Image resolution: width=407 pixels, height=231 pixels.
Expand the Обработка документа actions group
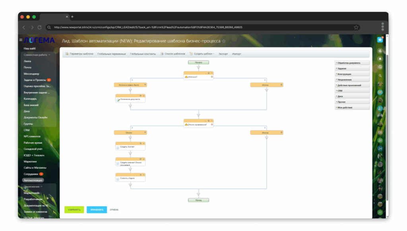(352, 63)
